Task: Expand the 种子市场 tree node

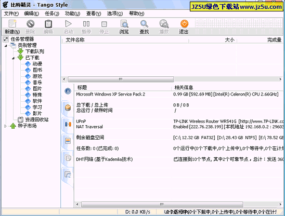Action: click(5, 126)
